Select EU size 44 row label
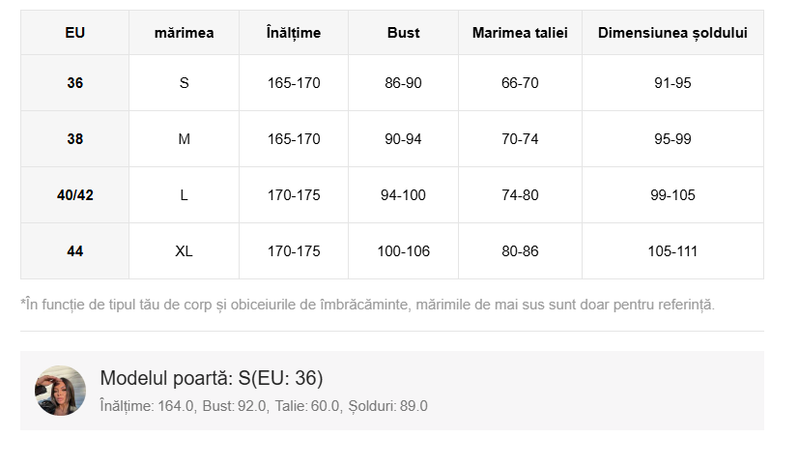 (75, 250)
